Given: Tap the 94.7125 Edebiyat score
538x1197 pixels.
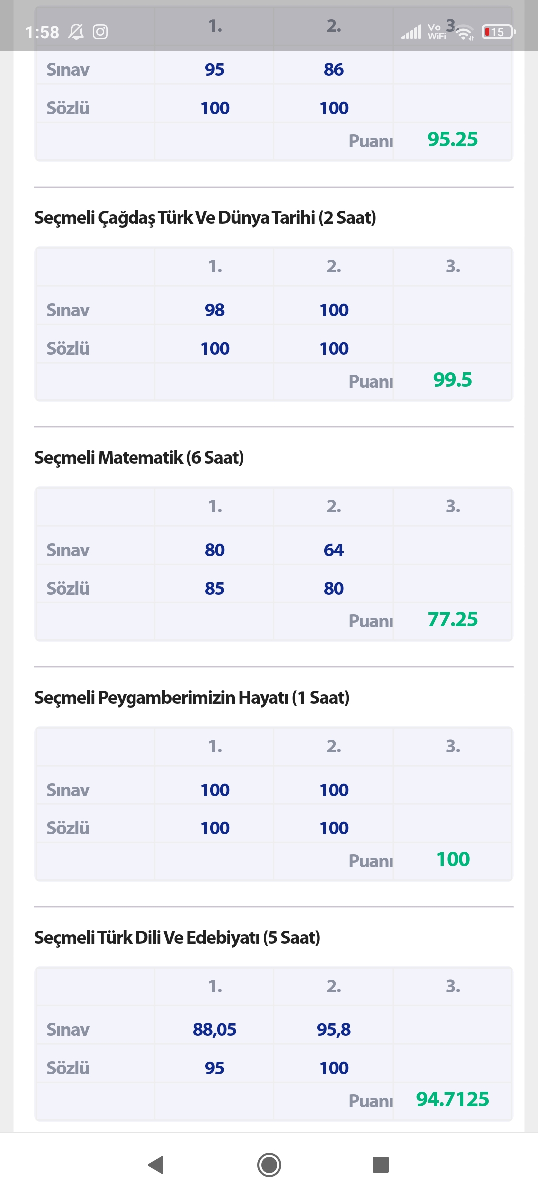Looking at the screenshot, I should point(452,1100).
